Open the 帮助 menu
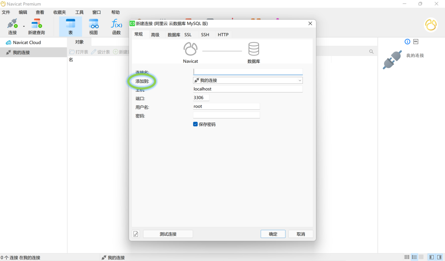This screenshot has width=445, height=261. pos(115,12)
